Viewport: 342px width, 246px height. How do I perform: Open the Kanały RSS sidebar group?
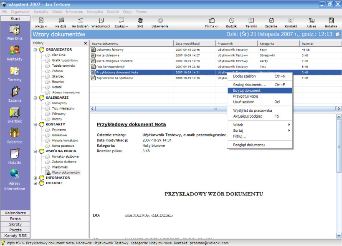pos(15,236)
